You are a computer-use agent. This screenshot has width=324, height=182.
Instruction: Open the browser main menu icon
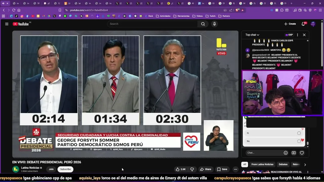320,10
